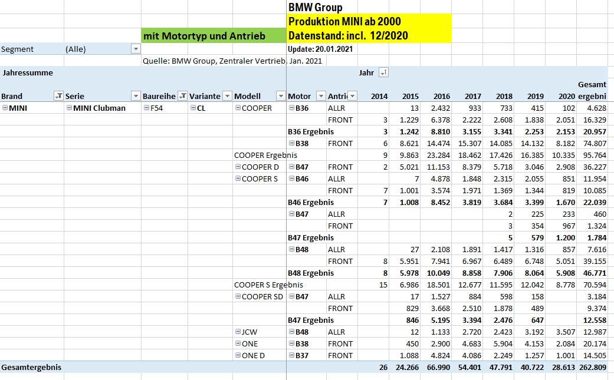Image resolution: width=614 pixels, height=380 pixels.
Task: Open the Segment (Alle) filter dropdown
Action: pos(136,49)
